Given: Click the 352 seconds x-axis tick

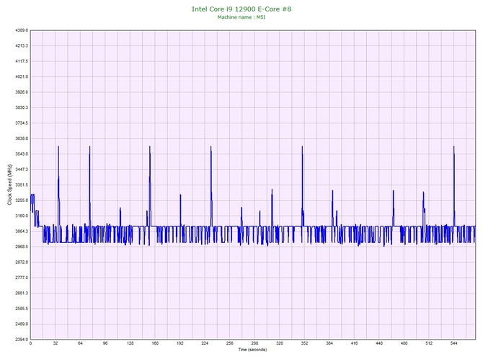Looking at the screenshot, I should pyautogui.click(x=304, y=344).
